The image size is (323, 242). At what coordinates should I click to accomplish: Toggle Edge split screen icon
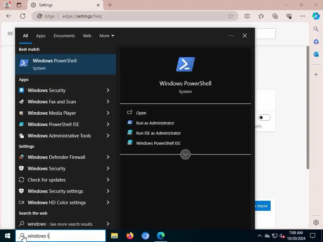[x=247, y=16]
